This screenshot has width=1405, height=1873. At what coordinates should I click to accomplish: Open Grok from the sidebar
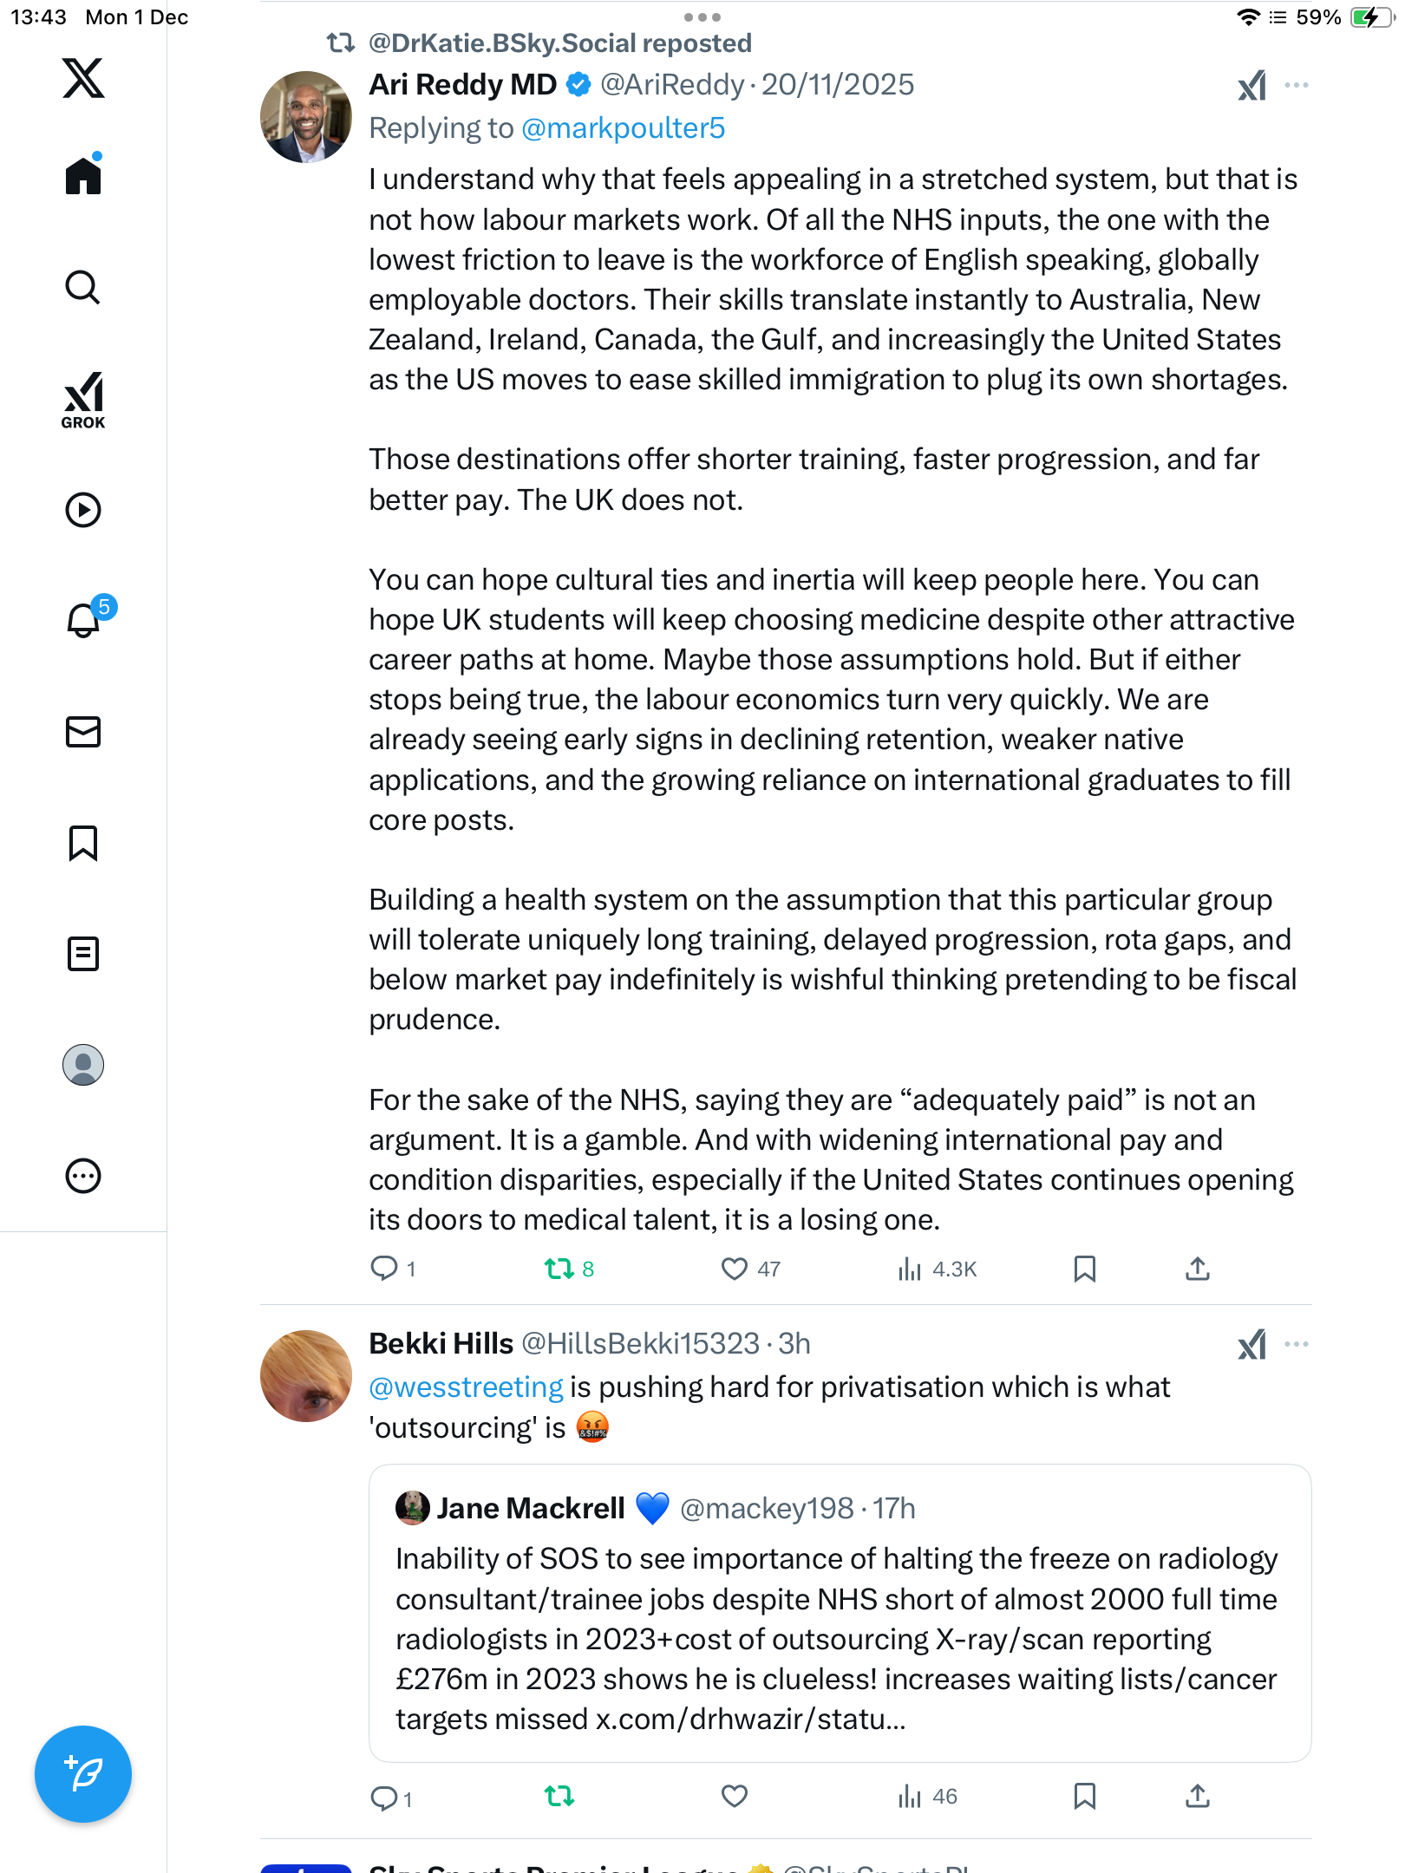(x=83, y=400)
